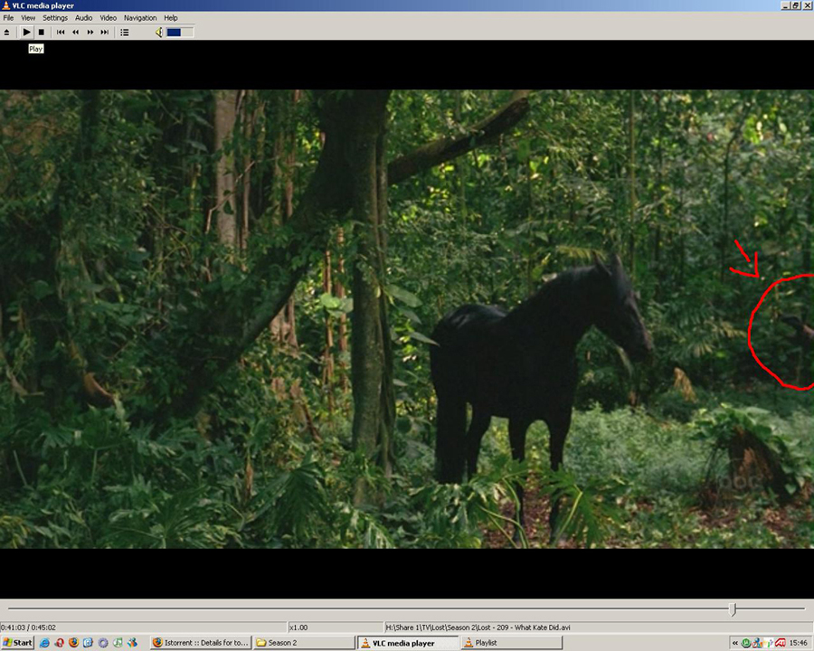
Task: Launch the gray gear icon in Quick Launch
Action: (103, 643)
